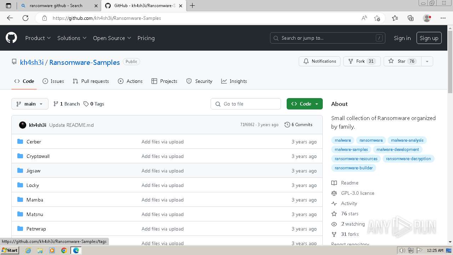Click the Go to file input
Viewport: 453px width, 255px height.
246,104
